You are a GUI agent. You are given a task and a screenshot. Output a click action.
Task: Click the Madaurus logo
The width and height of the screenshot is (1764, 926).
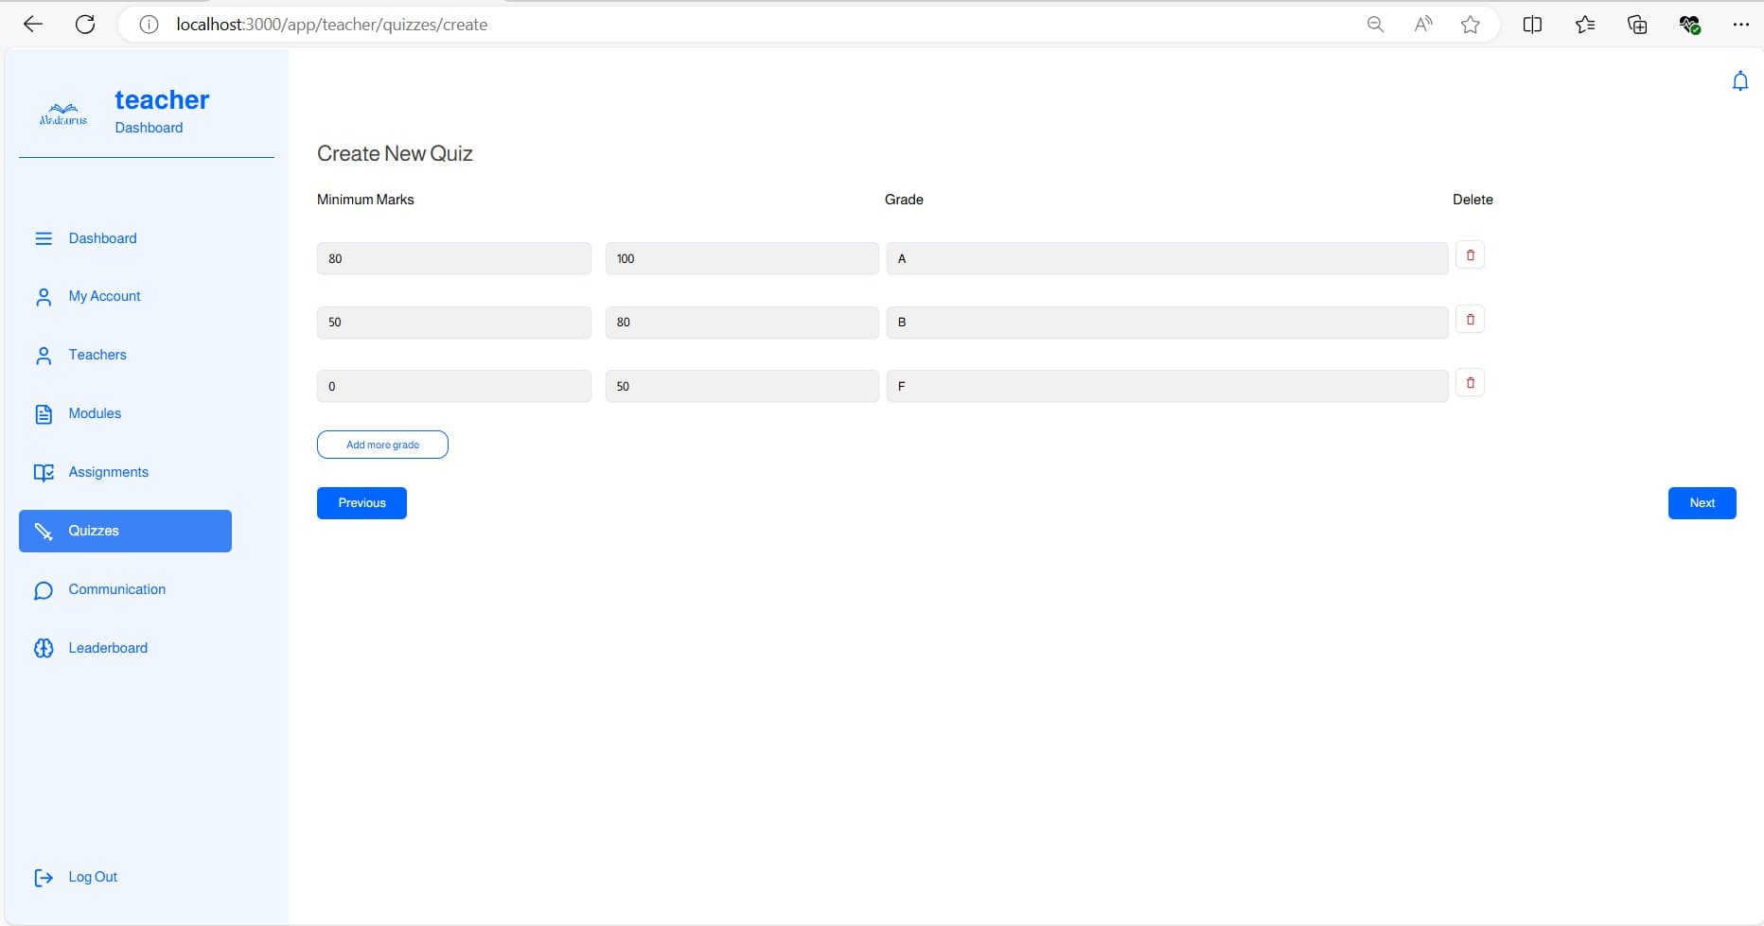click(63, 114)
